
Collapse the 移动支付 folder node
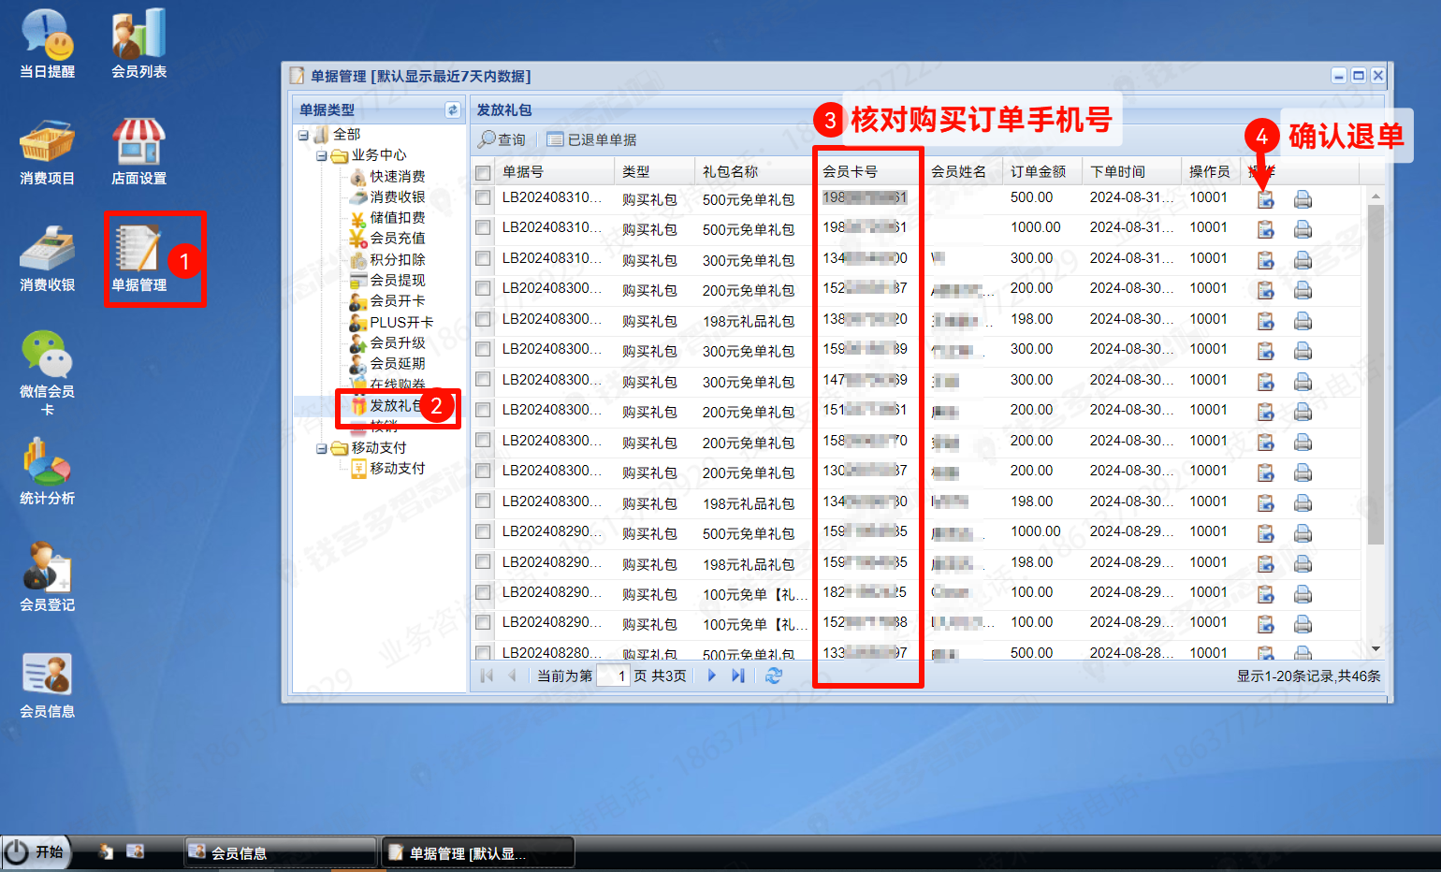(x=321, y=448)
